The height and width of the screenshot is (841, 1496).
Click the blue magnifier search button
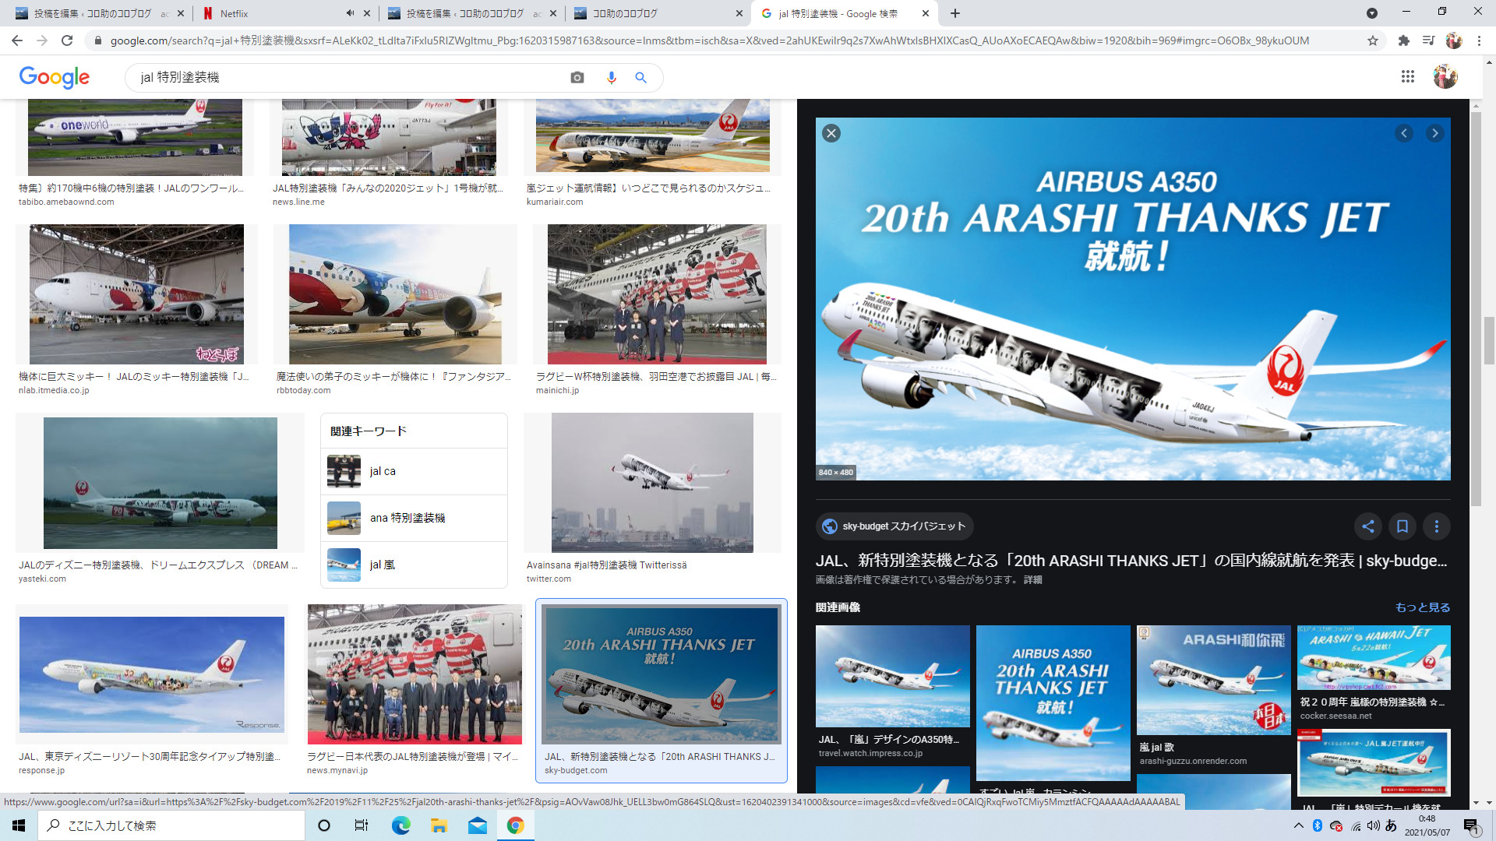point(640,77)
